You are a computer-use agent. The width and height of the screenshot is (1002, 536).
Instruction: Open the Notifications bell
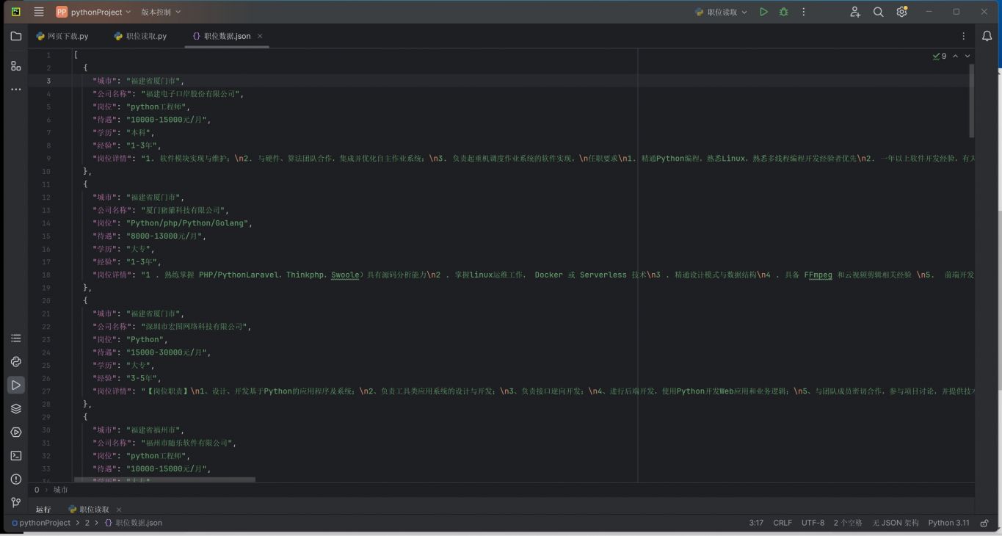[987, 36]
